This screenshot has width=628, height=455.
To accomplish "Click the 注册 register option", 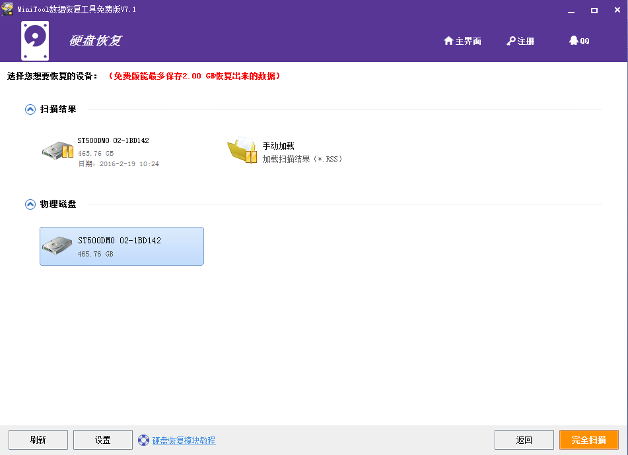I will (x=520, y=41).
